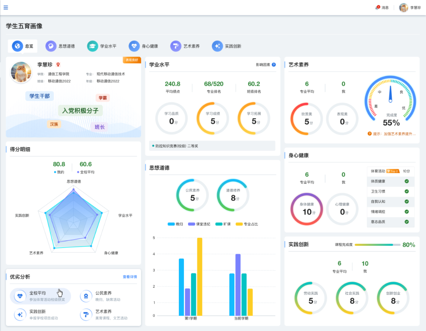The image size is (426, 331).
Task: Click the 创新创业 8分 ring
Action: 393,298
